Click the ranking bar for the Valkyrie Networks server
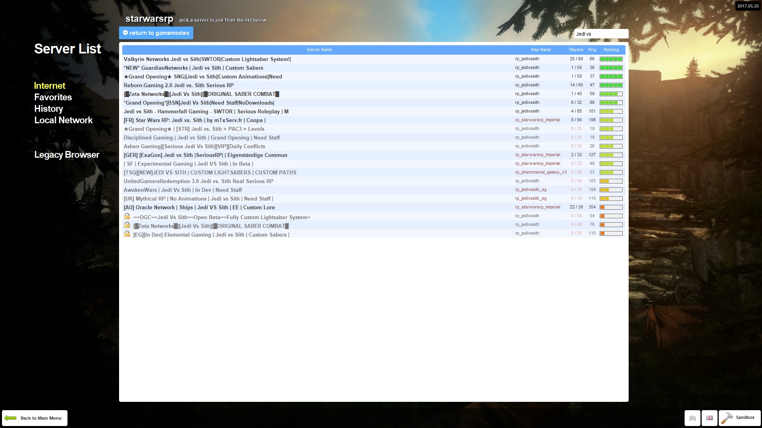 pyautogui.click(x=611, y=59)
